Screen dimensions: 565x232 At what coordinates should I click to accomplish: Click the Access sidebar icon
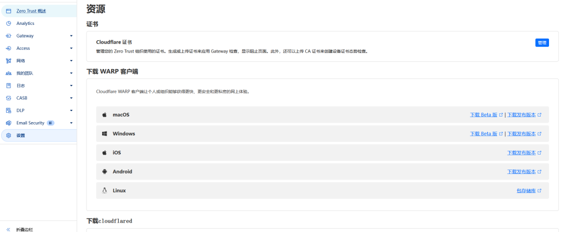[9, 49]
